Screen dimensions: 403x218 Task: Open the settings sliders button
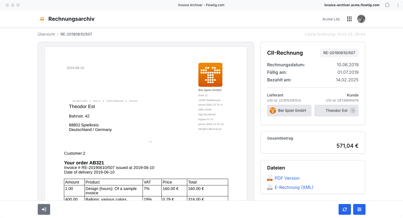(359, 209)
